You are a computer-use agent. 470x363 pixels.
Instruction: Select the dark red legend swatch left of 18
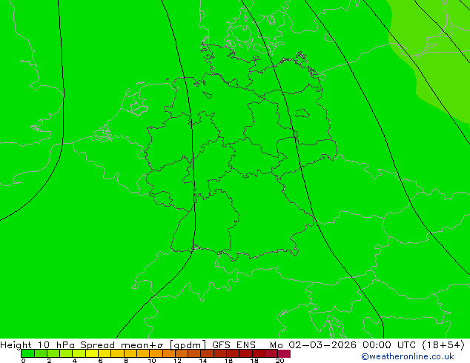[246, 353]
